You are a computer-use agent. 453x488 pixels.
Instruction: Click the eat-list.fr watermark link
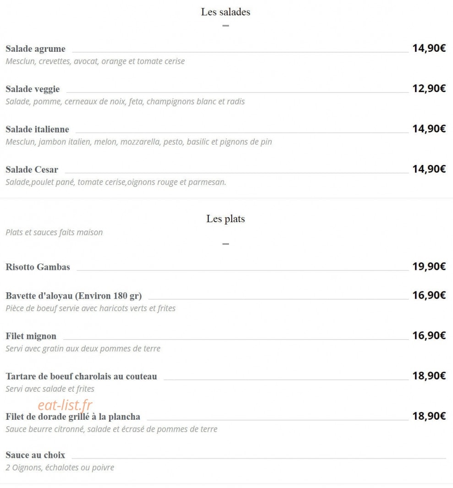(x=65, y=405)
